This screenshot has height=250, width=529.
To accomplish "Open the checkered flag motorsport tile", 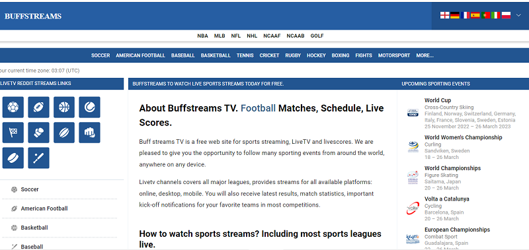I will [13, 133].
